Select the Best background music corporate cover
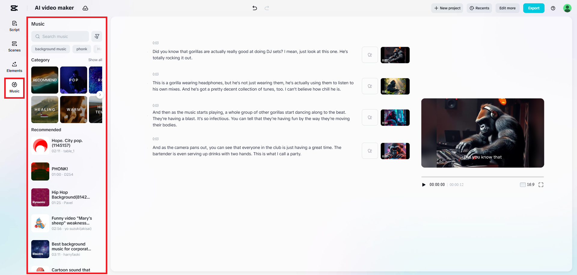Image resolution: width=577 pixels, height=275 pixels. (40, 249)
